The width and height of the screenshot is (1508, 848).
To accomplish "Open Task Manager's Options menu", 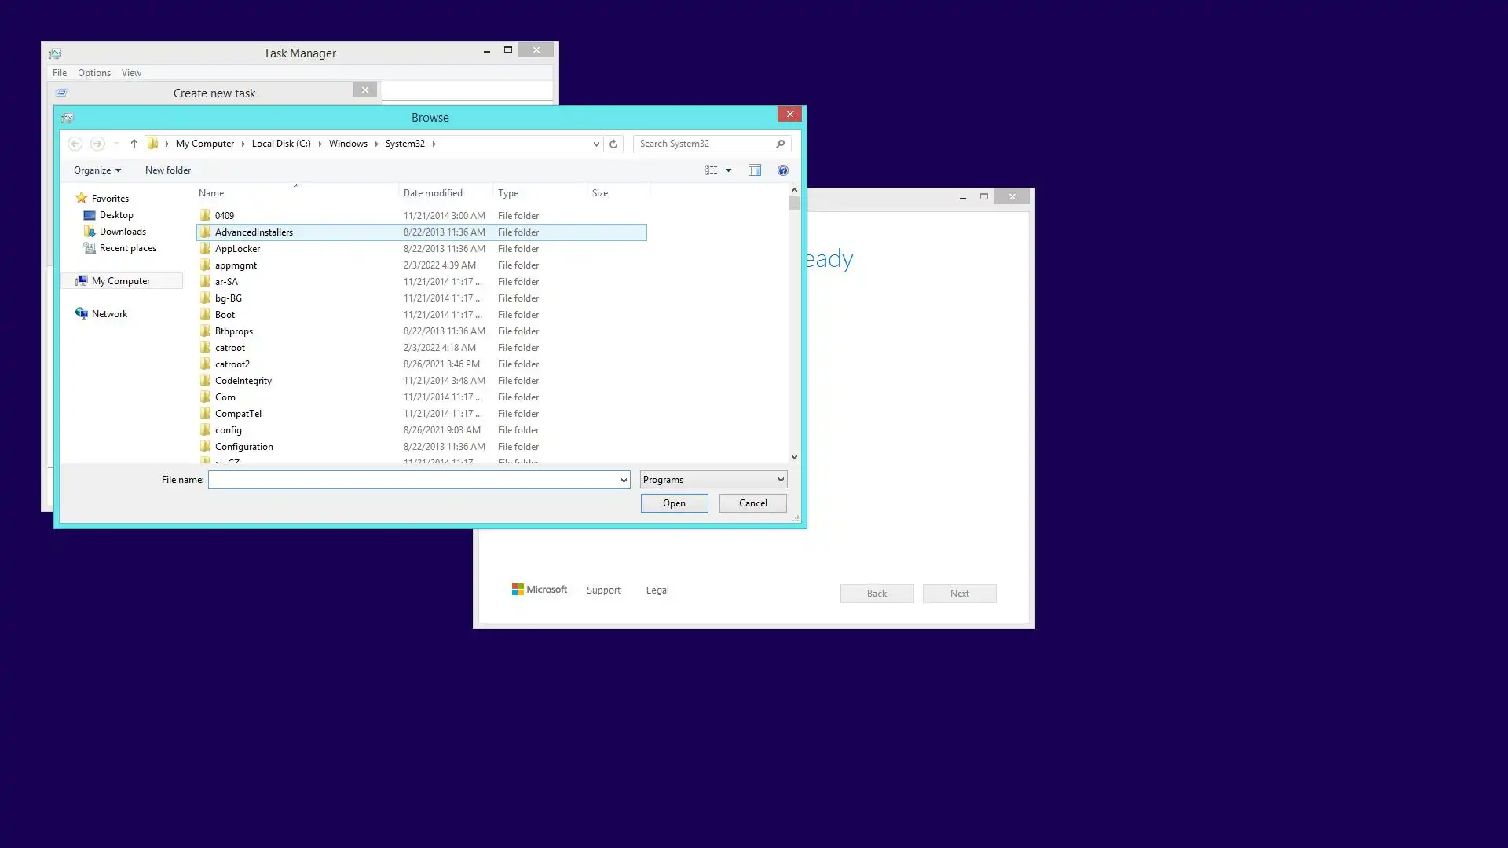I will 94,73.
